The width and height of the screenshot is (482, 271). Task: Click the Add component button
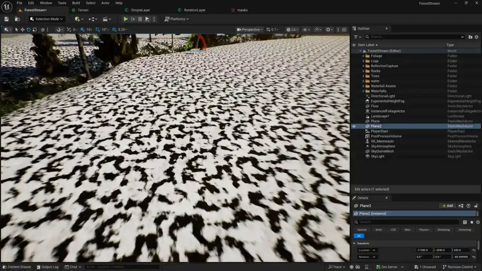click(x=447, y=206)
